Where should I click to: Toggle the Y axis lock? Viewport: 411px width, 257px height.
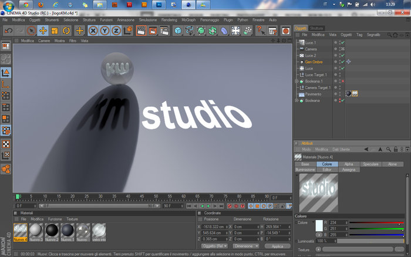(x=105, y=31)
